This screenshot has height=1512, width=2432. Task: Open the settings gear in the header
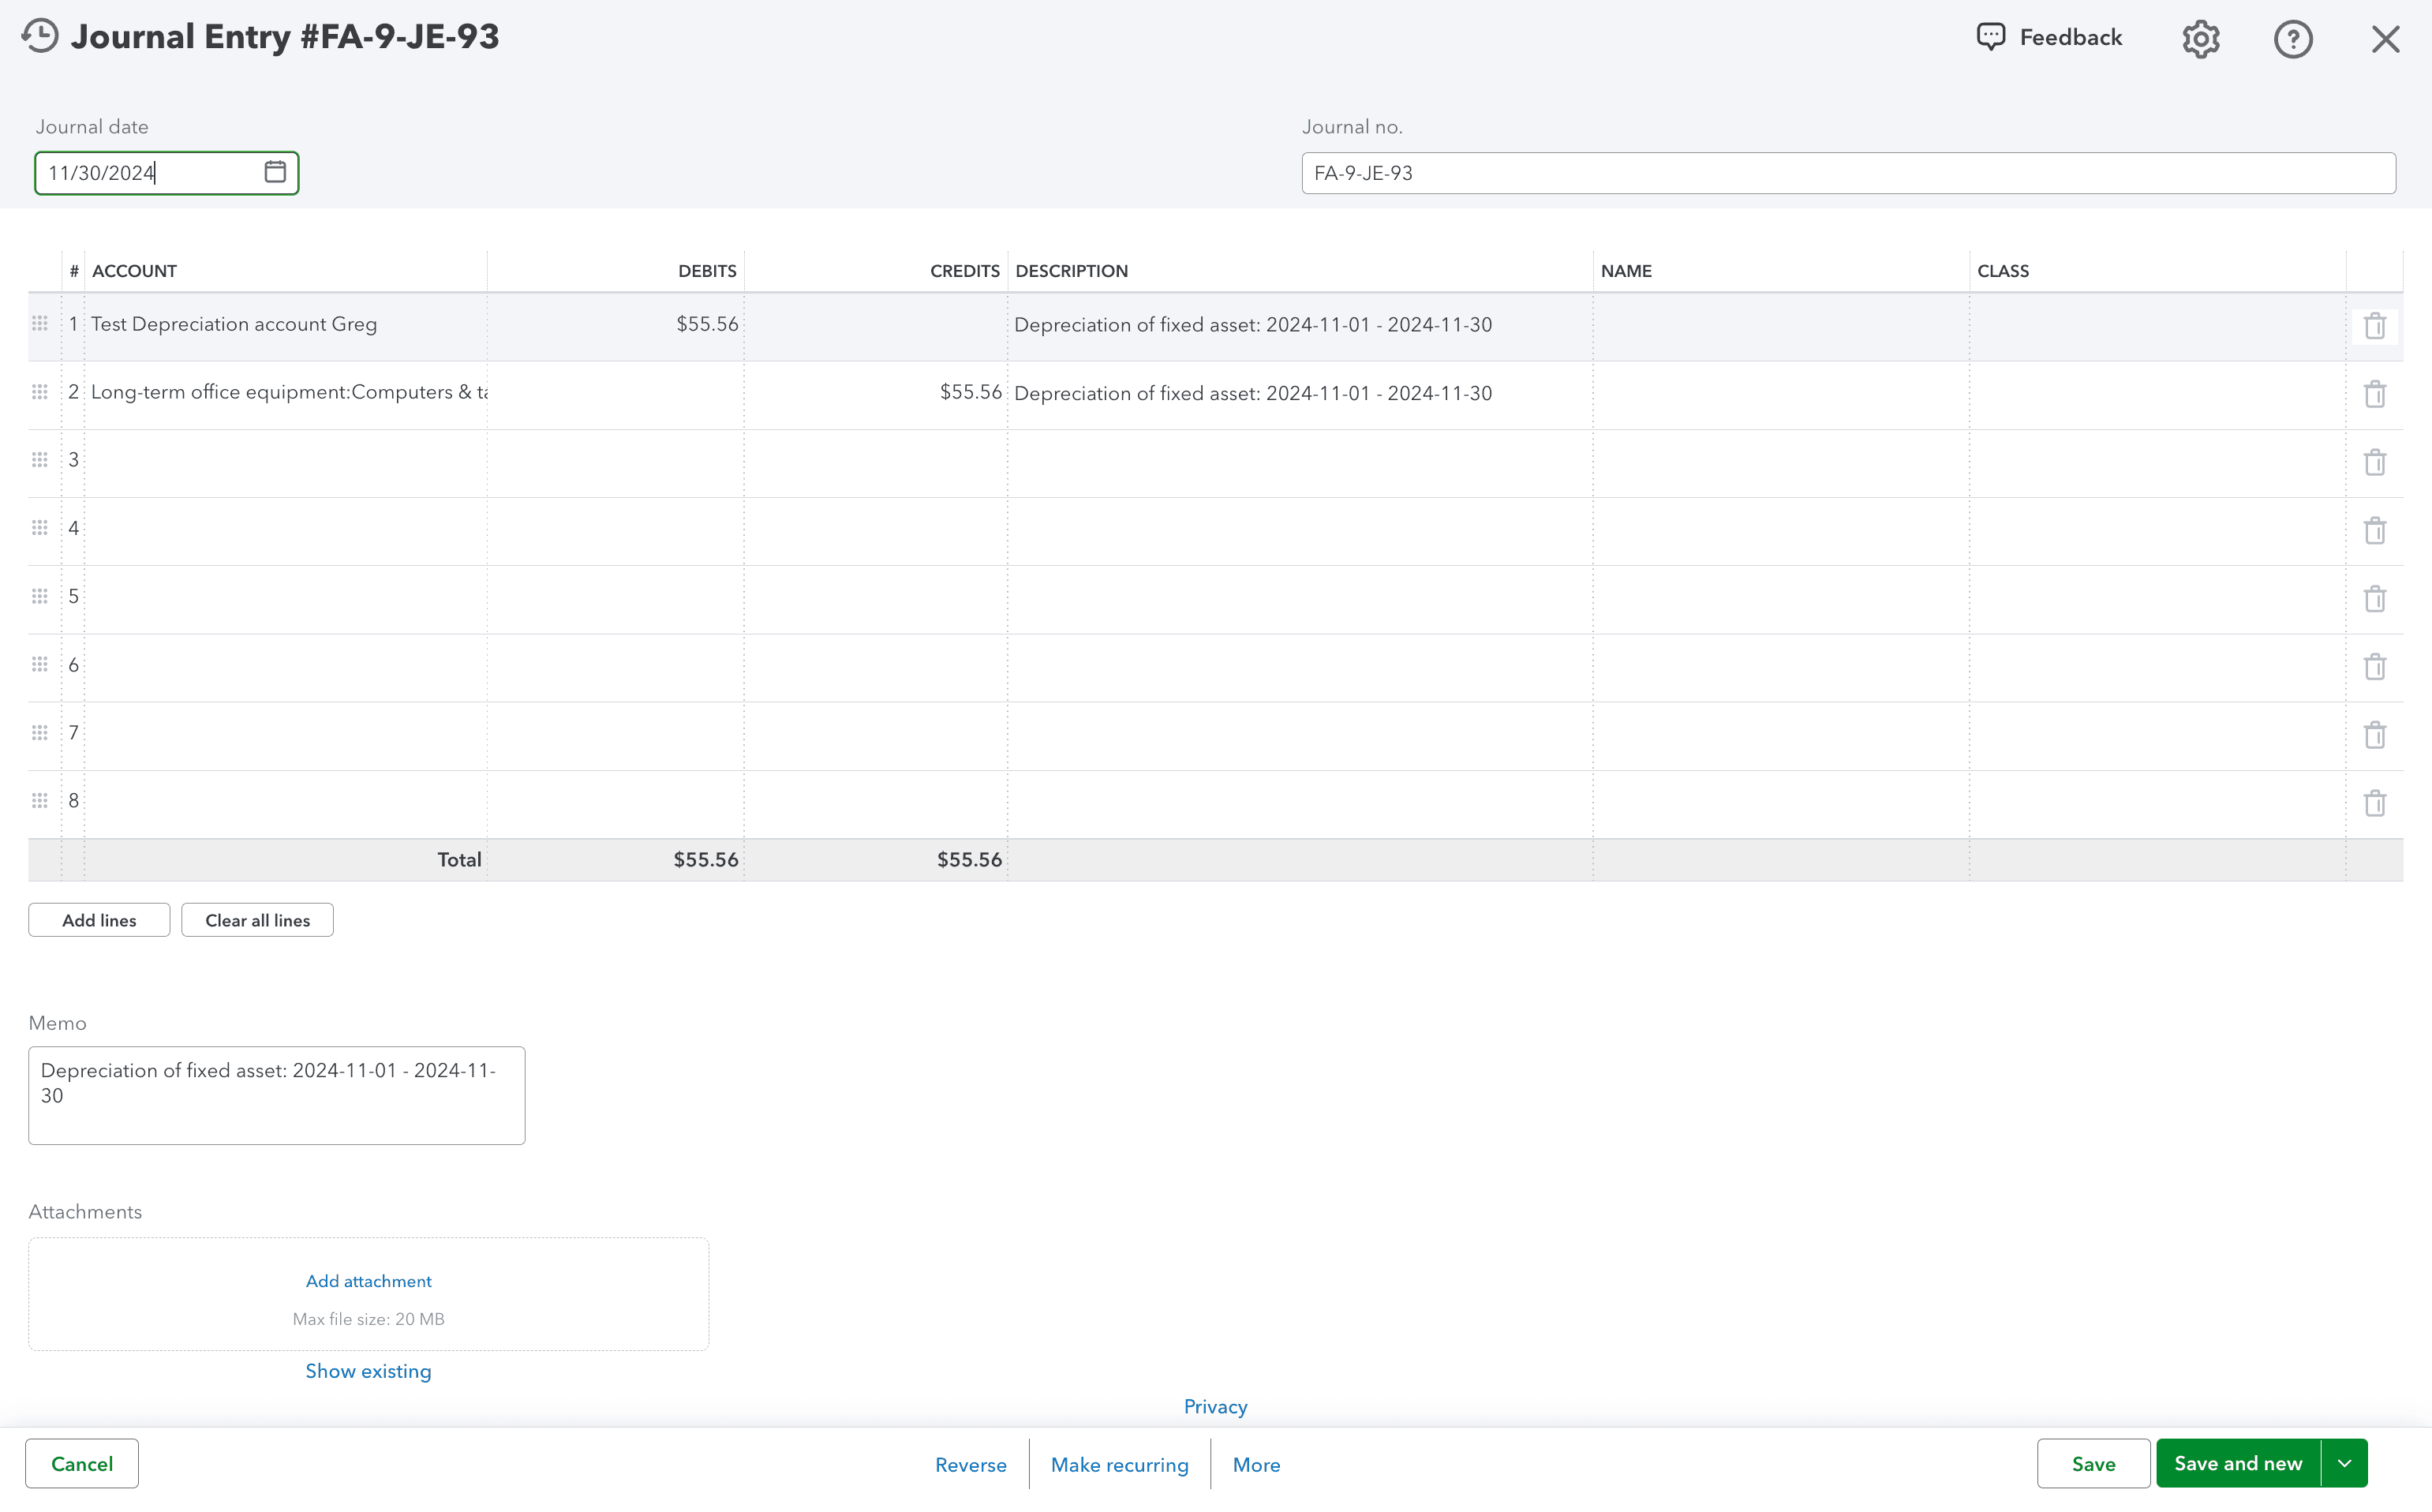tap(2200, 38)
